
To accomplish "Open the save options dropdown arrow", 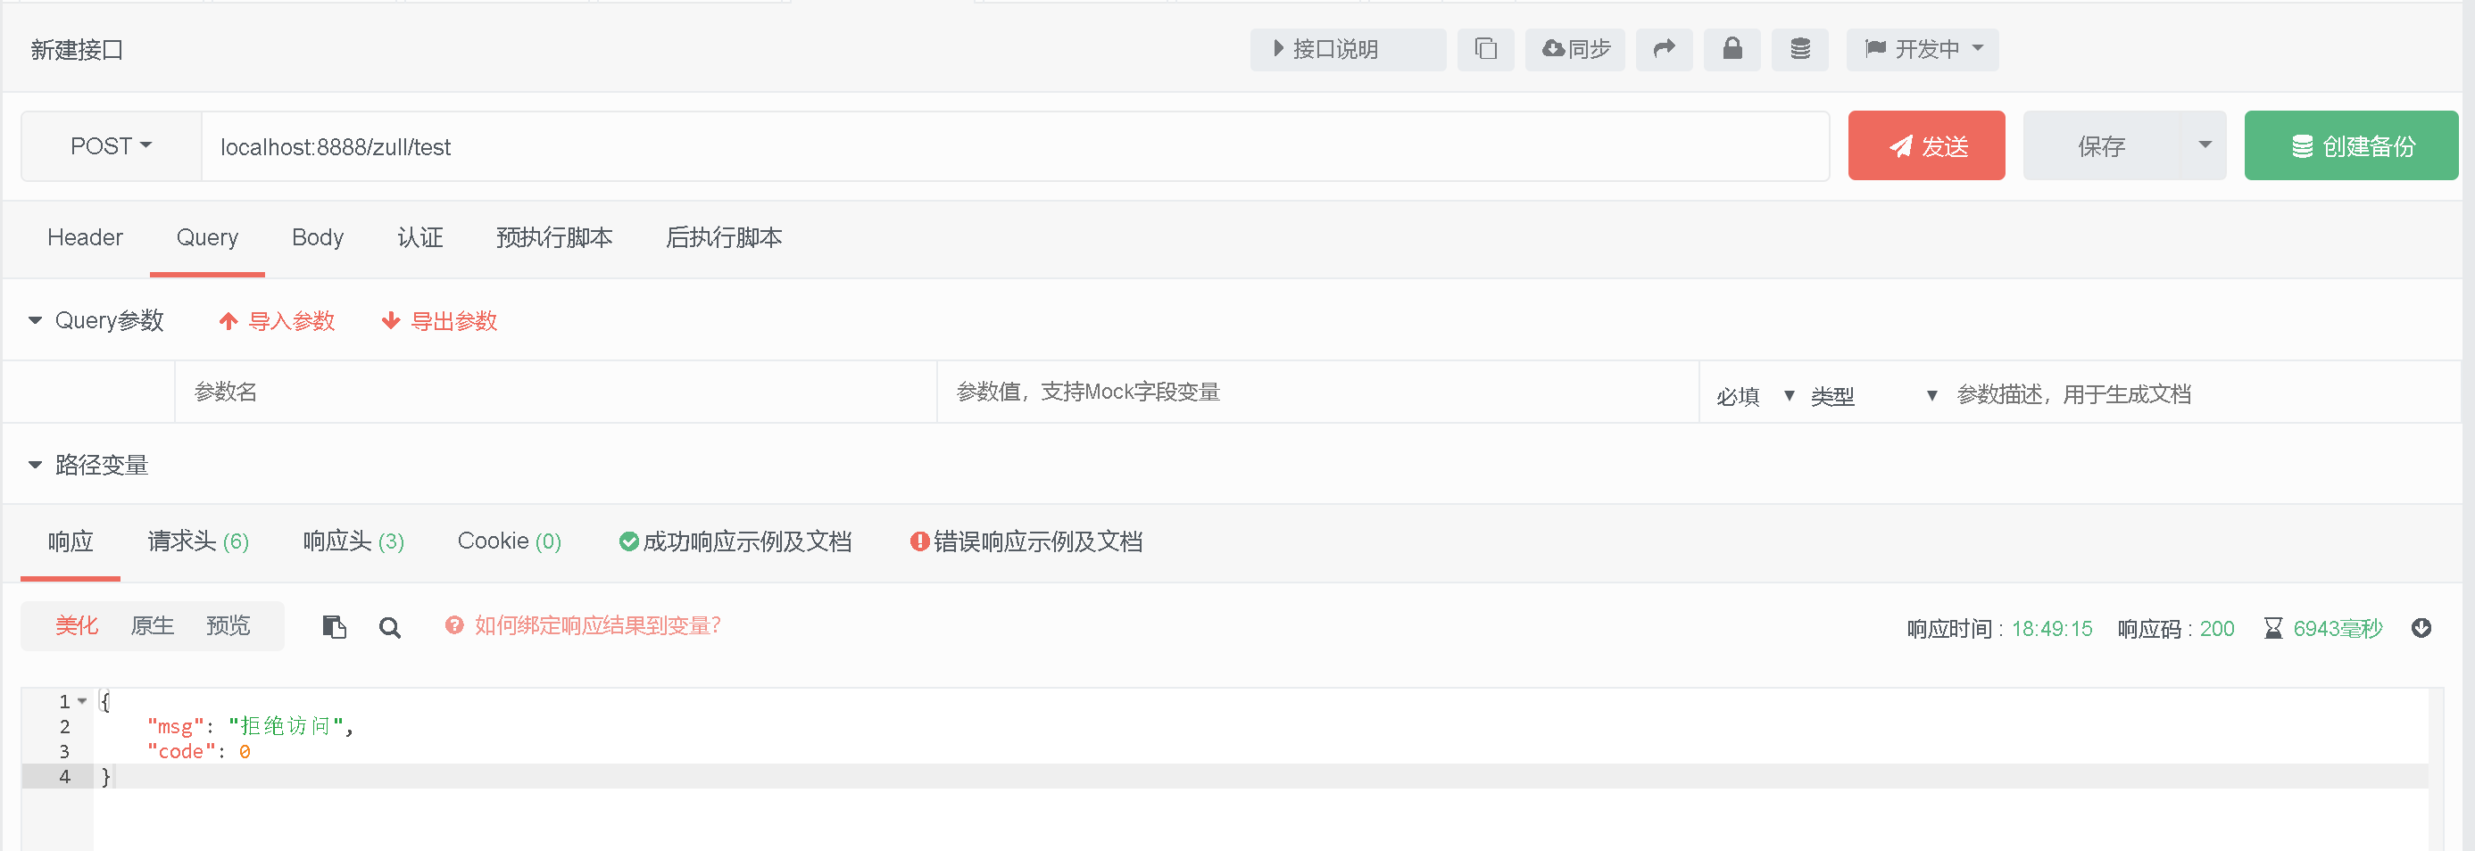I will (x=2204, y=146).
